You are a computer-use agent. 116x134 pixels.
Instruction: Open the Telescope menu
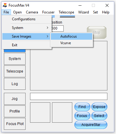point(66,12)
